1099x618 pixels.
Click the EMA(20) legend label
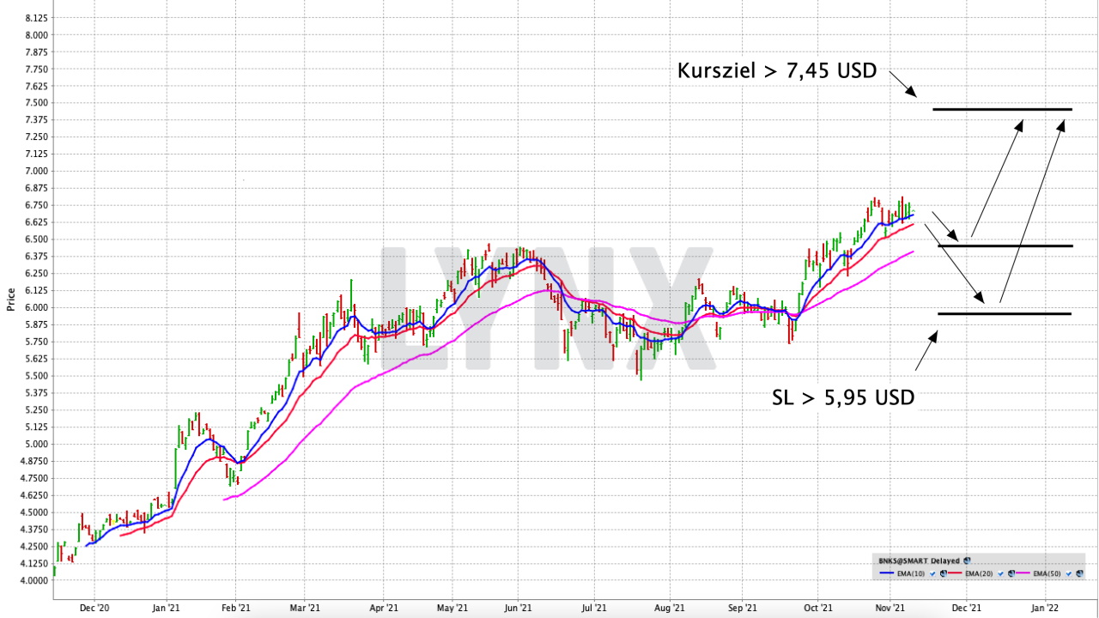pyautogui.click(x=979, y=573)
